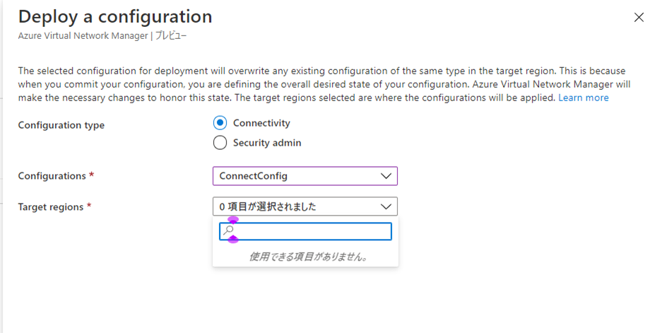Click the search magnifier icon
Viewport: 662px width, 333px height.
click(x=228, y=231)
